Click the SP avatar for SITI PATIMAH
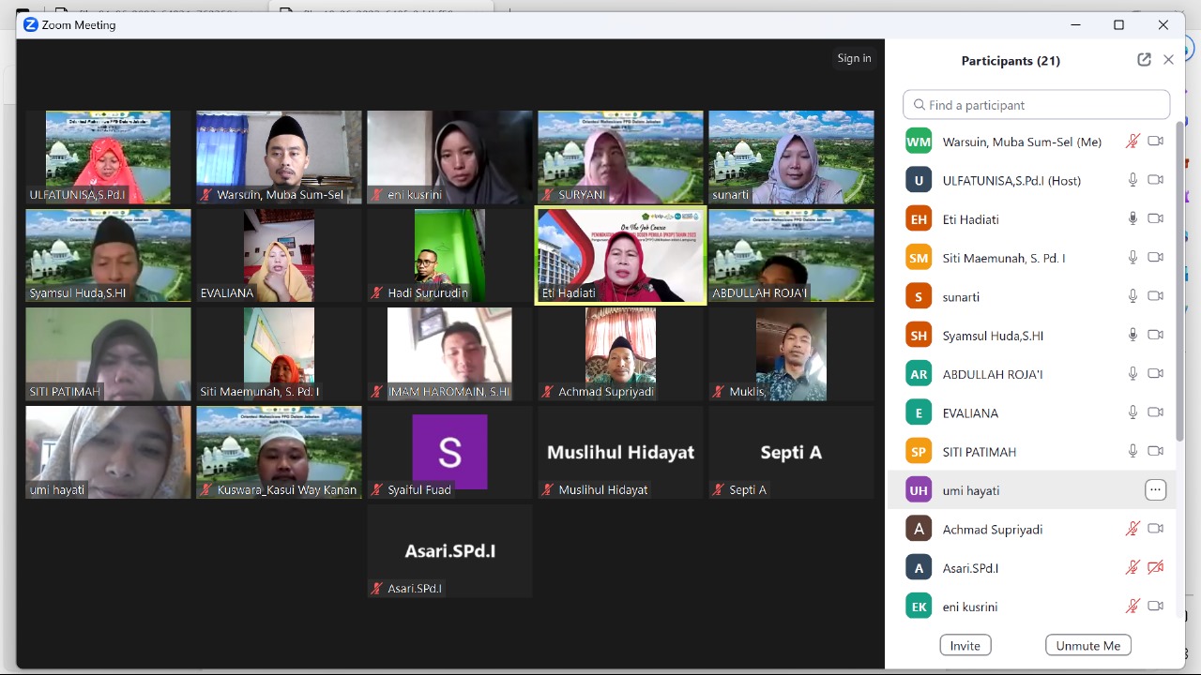Viewport: 1201px width, 675px height. tap(919, 452)
